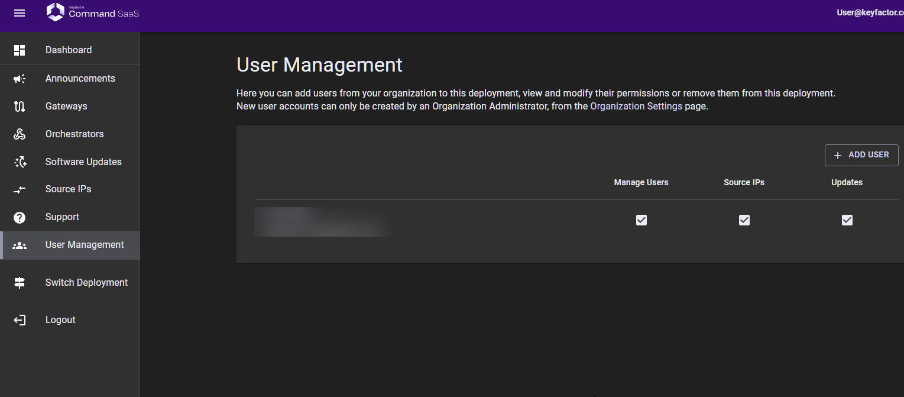Follow the Organization Settings link
Screen dimensions: 904x397
coord(636,106)
